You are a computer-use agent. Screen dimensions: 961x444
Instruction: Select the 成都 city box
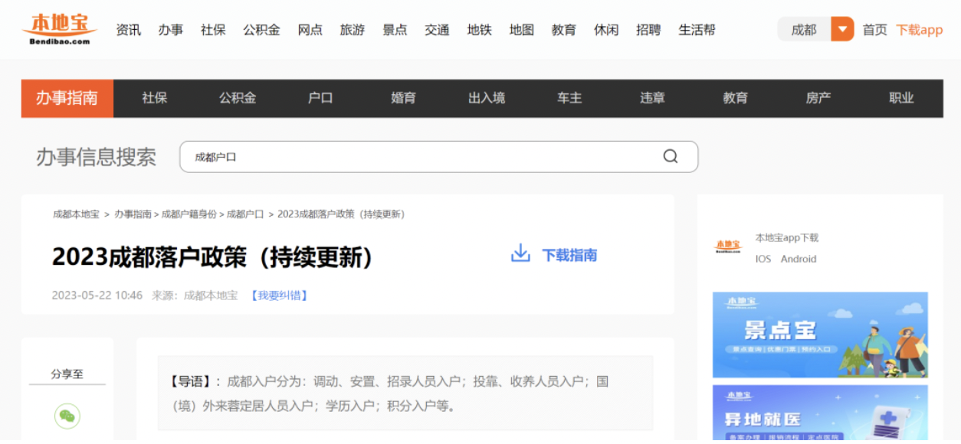point(804,30)
